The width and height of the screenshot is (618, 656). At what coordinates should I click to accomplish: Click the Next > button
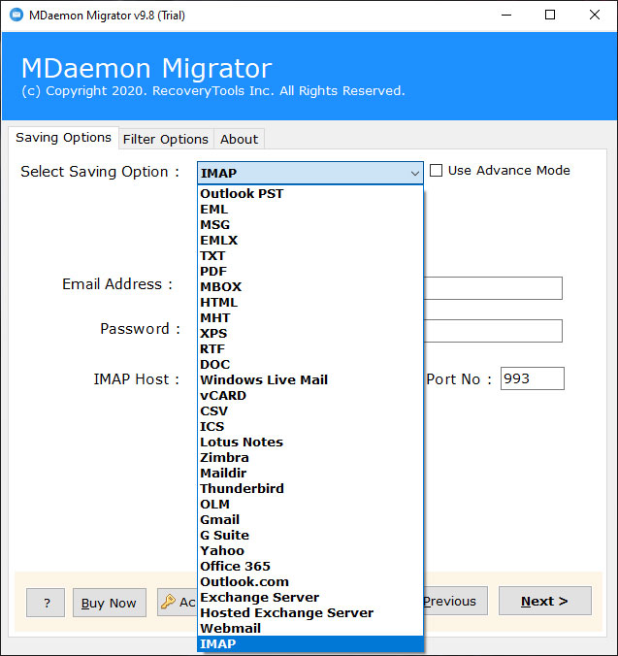tap(545, 601)
